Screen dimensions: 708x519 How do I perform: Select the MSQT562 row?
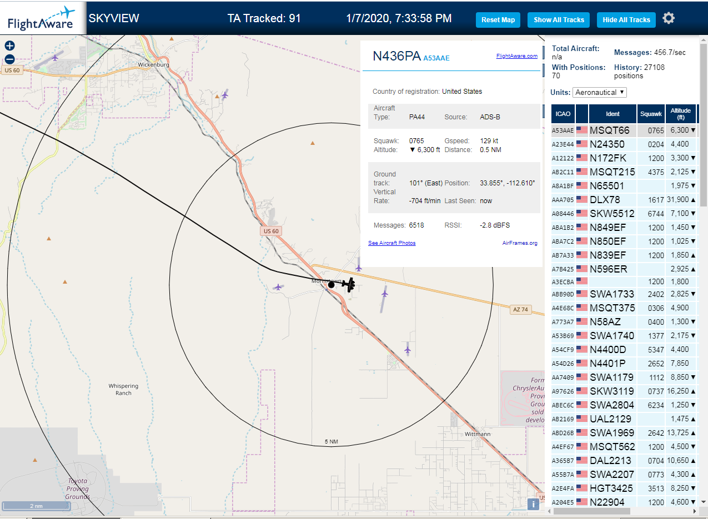[x=624, y=447]
